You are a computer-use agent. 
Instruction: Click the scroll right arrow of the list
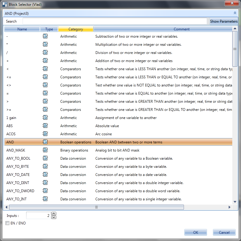[230, 207]
